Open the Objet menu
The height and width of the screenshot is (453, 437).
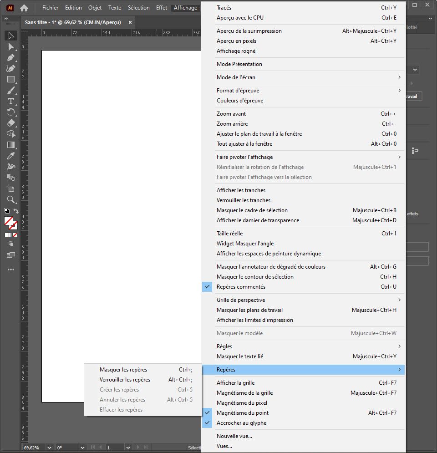click(95, 8)
